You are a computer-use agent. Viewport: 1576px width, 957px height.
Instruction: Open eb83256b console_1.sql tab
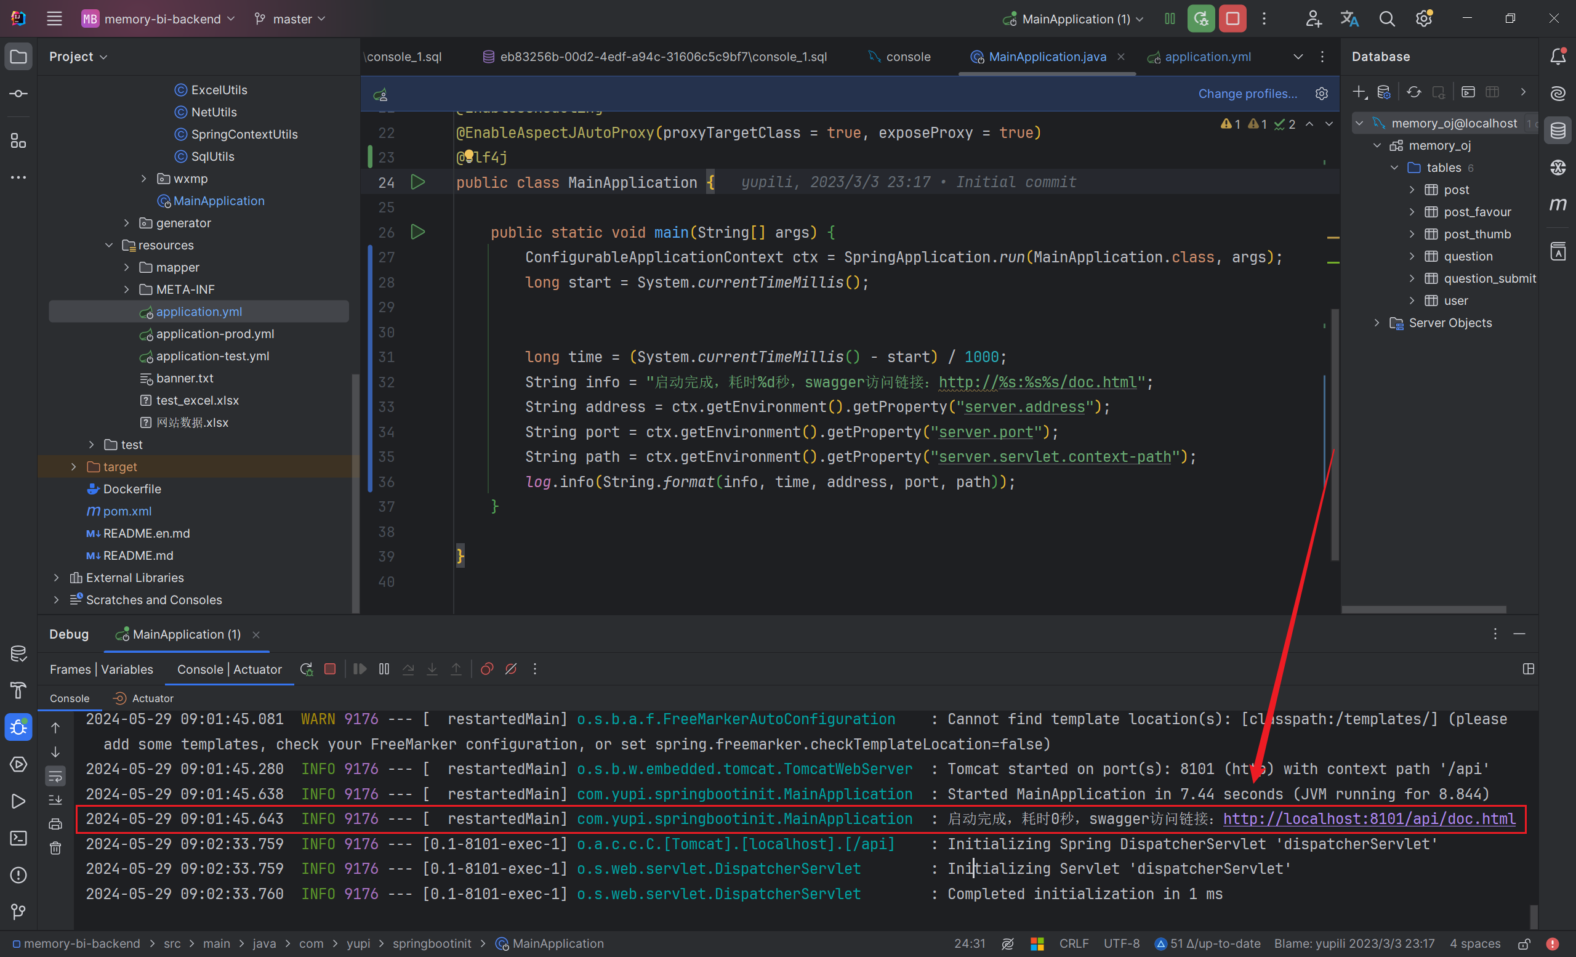tap(655, 56)
